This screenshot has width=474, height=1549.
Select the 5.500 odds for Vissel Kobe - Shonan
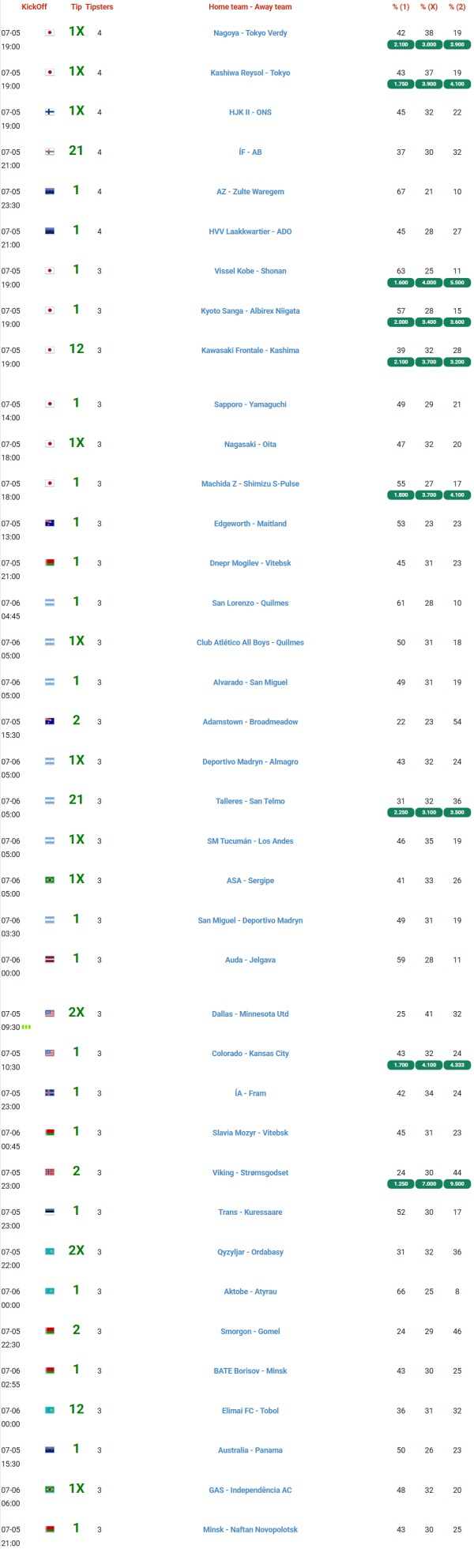point(457,283)
